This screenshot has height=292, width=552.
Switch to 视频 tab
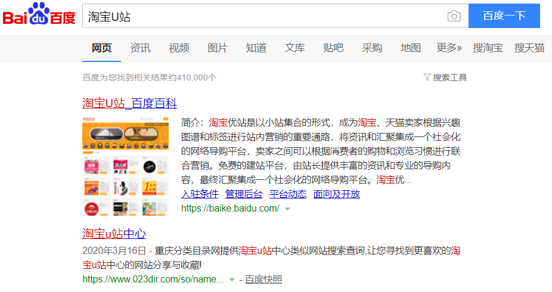[179, 48]
